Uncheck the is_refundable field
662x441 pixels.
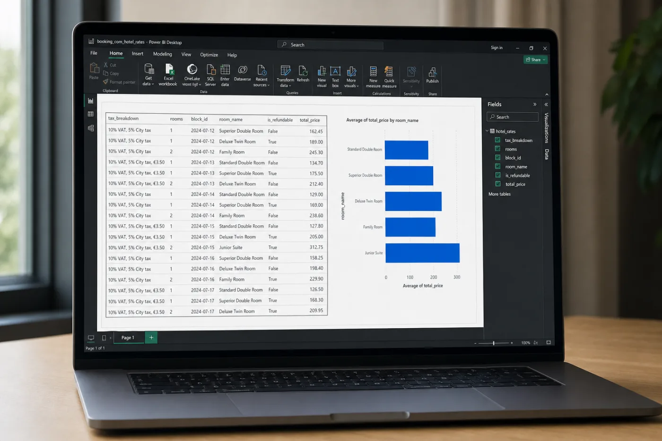pyautogui.click(x=497, y=175)
